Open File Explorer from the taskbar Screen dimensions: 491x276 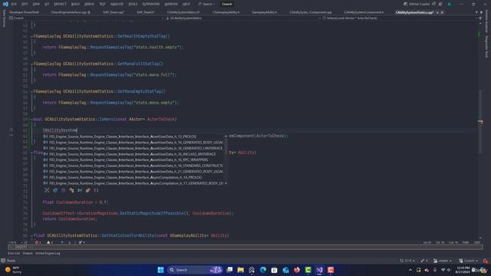click(240, 270)
